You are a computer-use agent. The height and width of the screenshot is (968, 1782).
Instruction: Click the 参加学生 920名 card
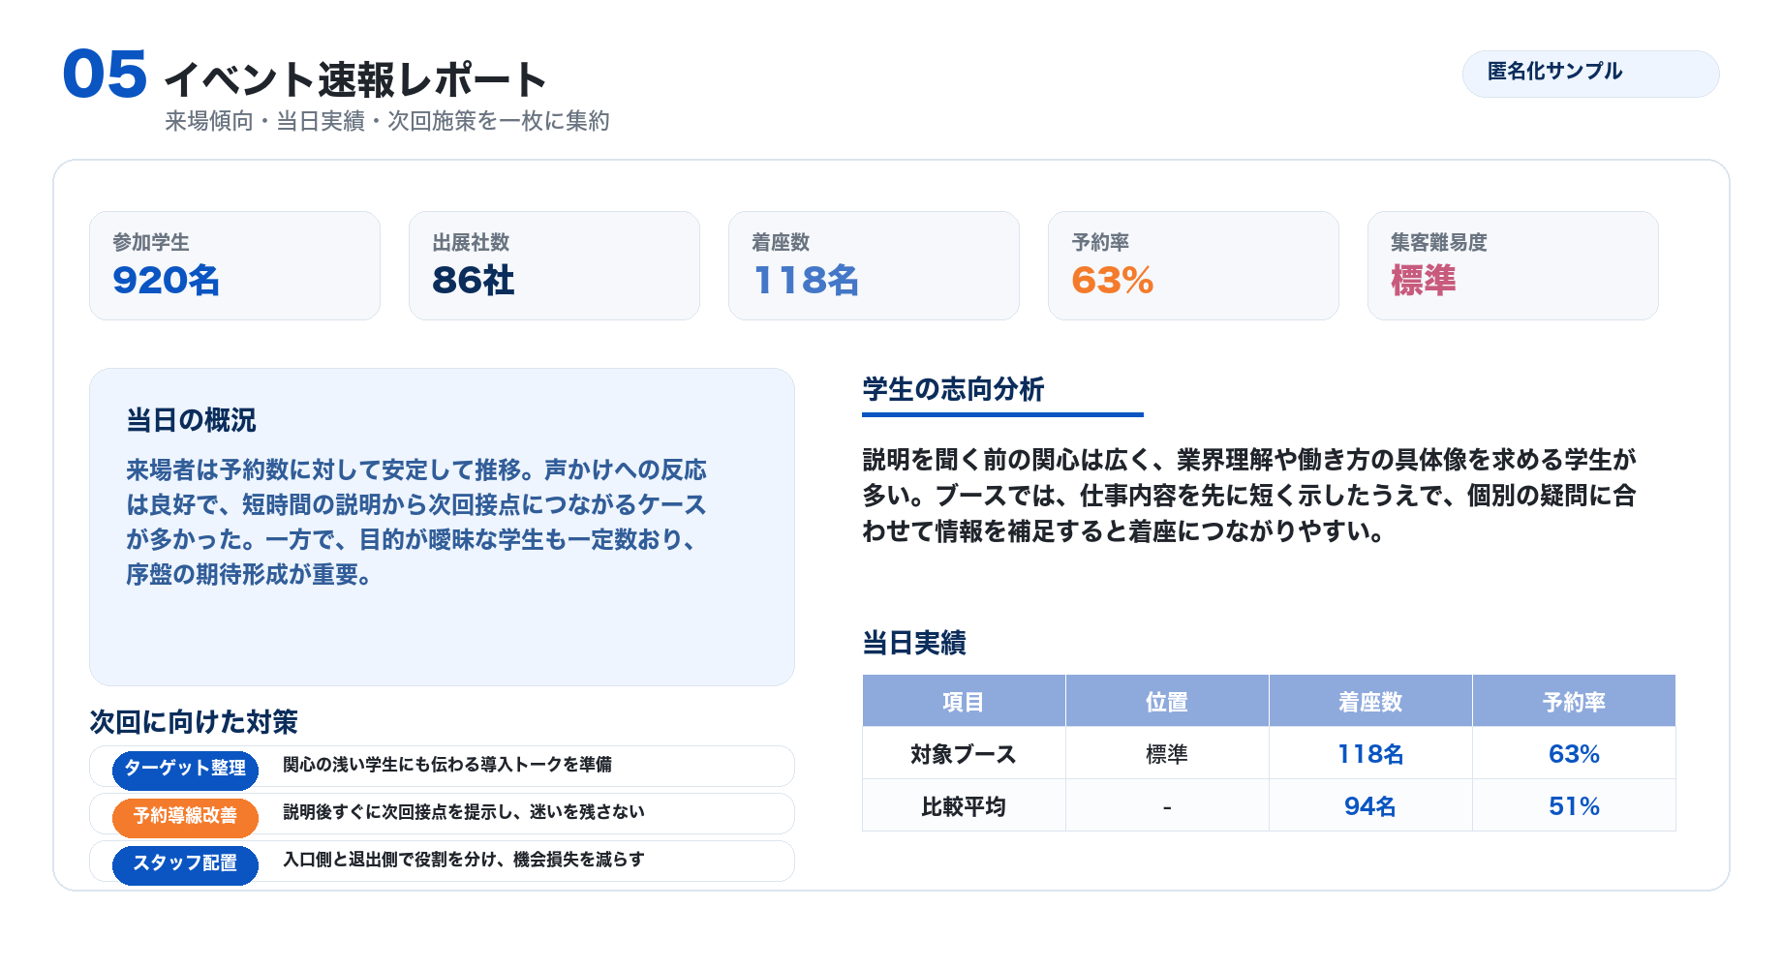[x=234, y=265]
